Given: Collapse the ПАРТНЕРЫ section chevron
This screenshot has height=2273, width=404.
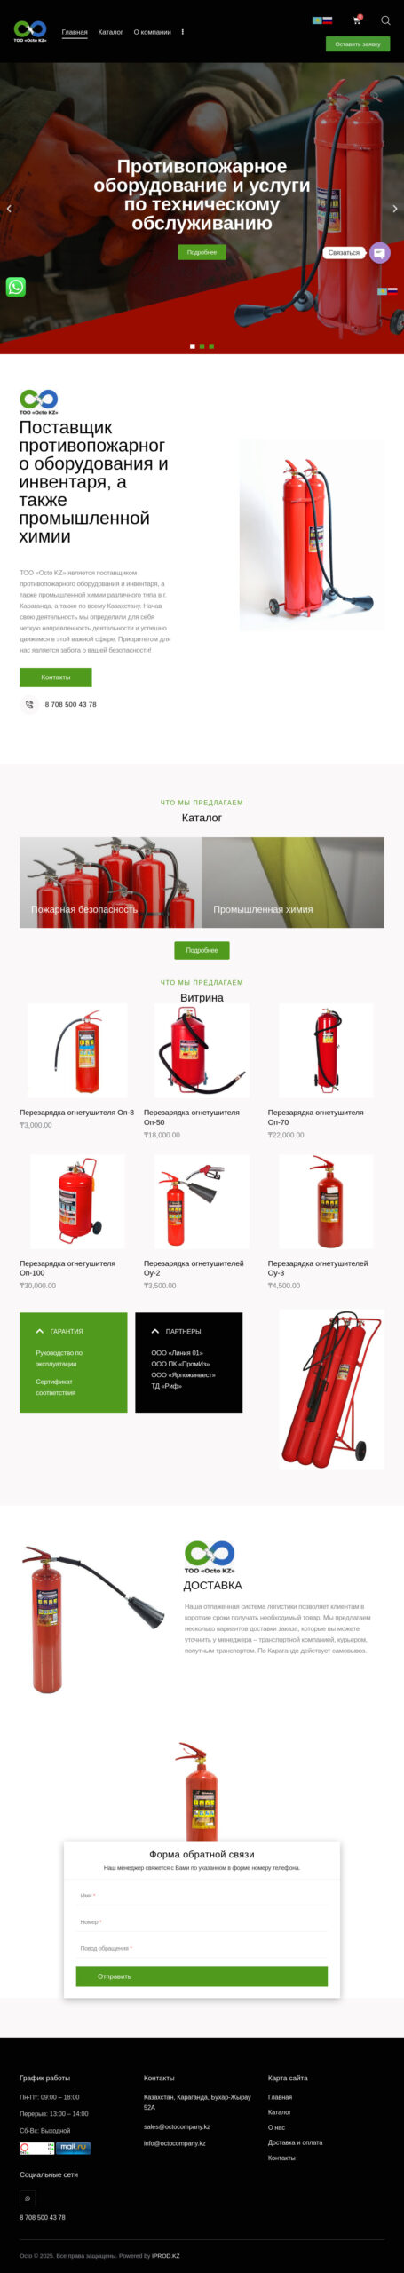Looking at the screenshot, I should [x=155, y=1331].
